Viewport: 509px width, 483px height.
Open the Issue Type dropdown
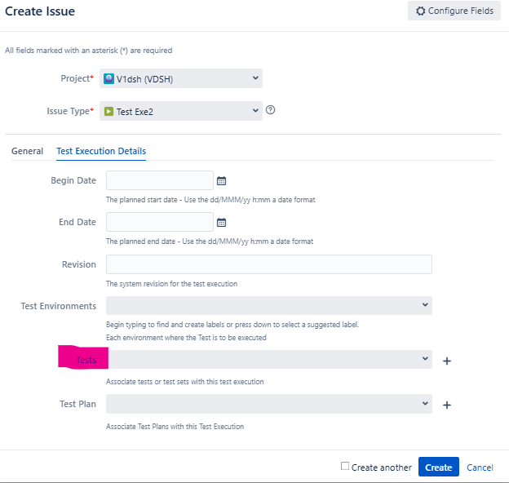pyautogui.click(x=255, y=111)
